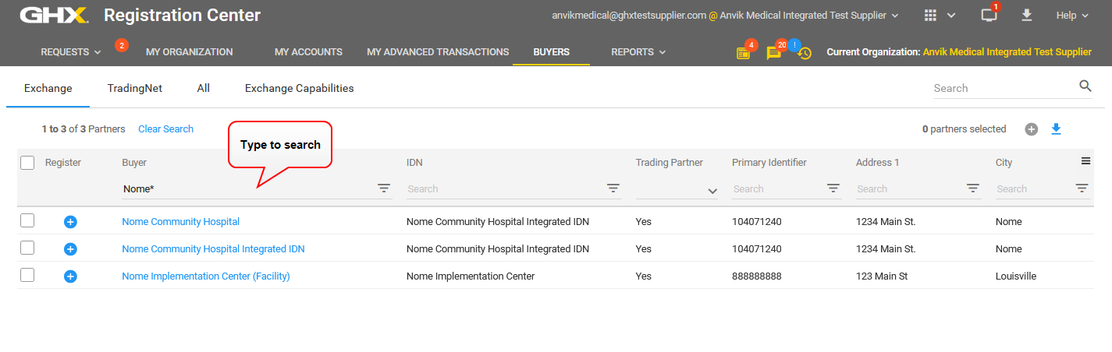Image resolution: width=1112 pixels, height=352 pixels.
Task: Click the download icon in top header
Action: 1026,16
